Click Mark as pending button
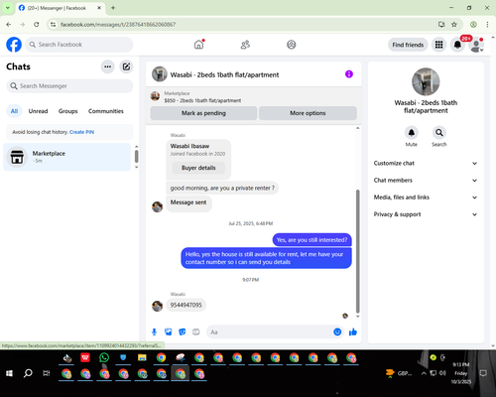Viewport: 496px width, 397px height. pyautogui.click(x=203, y=113)
